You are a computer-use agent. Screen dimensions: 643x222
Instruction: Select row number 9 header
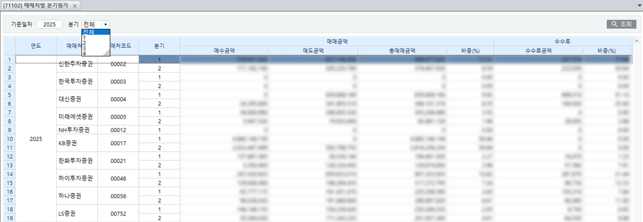pyautogui.click(x=10, y=130)
